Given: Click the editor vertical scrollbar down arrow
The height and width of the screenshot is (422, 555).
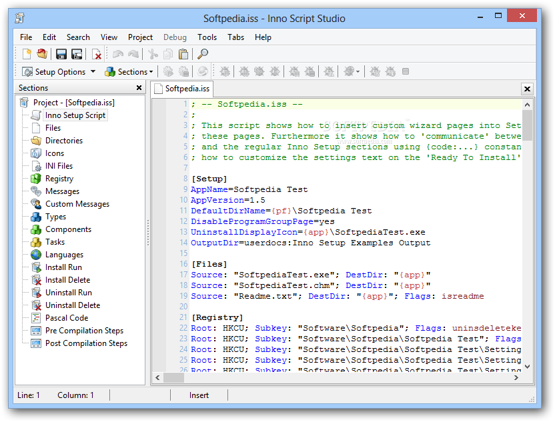Looking at the screenshot, I should (528, 367).
